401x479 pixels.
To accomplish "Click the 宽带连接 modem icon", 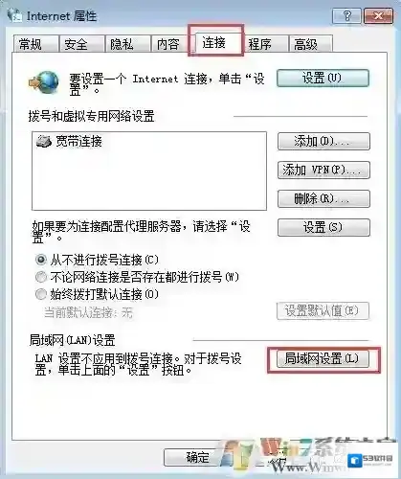I will point(44,141).
